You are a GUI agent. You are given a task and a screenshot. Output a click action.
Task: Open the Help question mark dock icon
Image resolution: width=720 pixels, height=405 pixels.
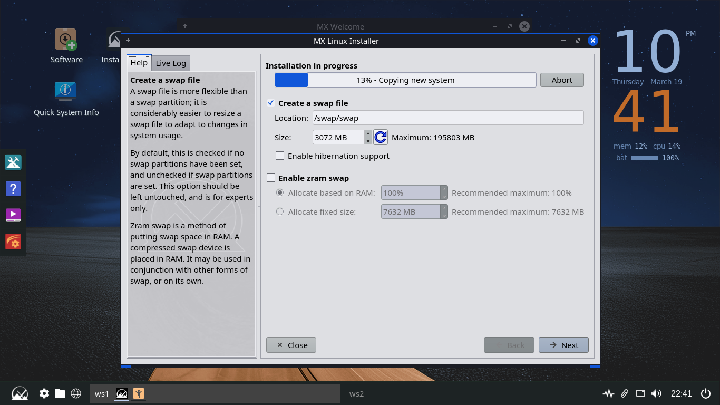[13, 189]
